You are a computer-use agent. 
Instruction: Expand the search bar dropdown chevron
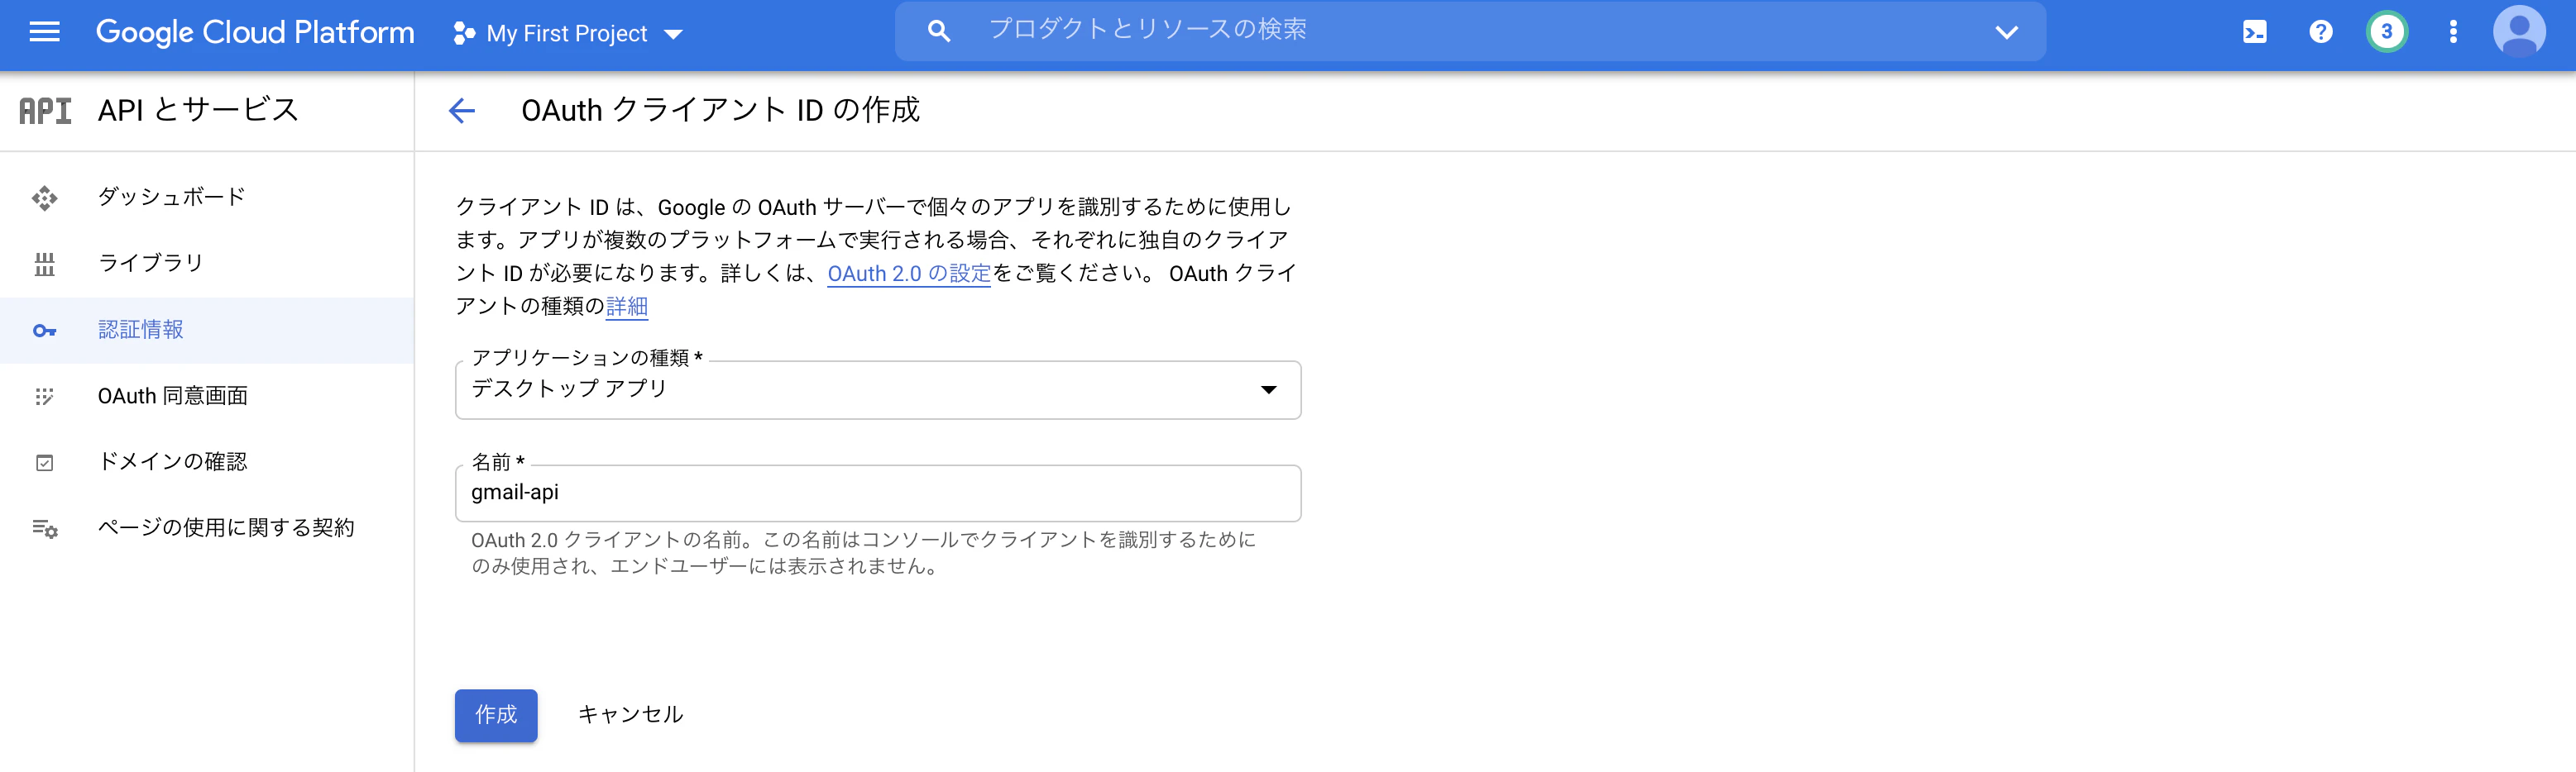pyautogui.click(x=2006, y=32)
